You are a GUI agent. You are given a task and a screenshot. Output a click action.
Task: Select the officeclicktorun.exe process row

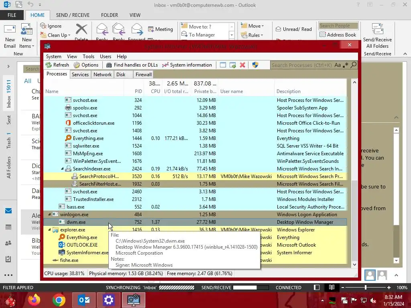point(195,123)
